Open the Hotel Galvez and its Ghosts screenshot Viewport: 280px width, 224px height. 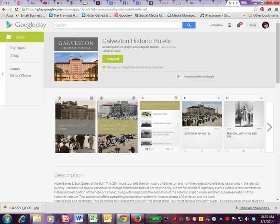[x=75, y=124]
